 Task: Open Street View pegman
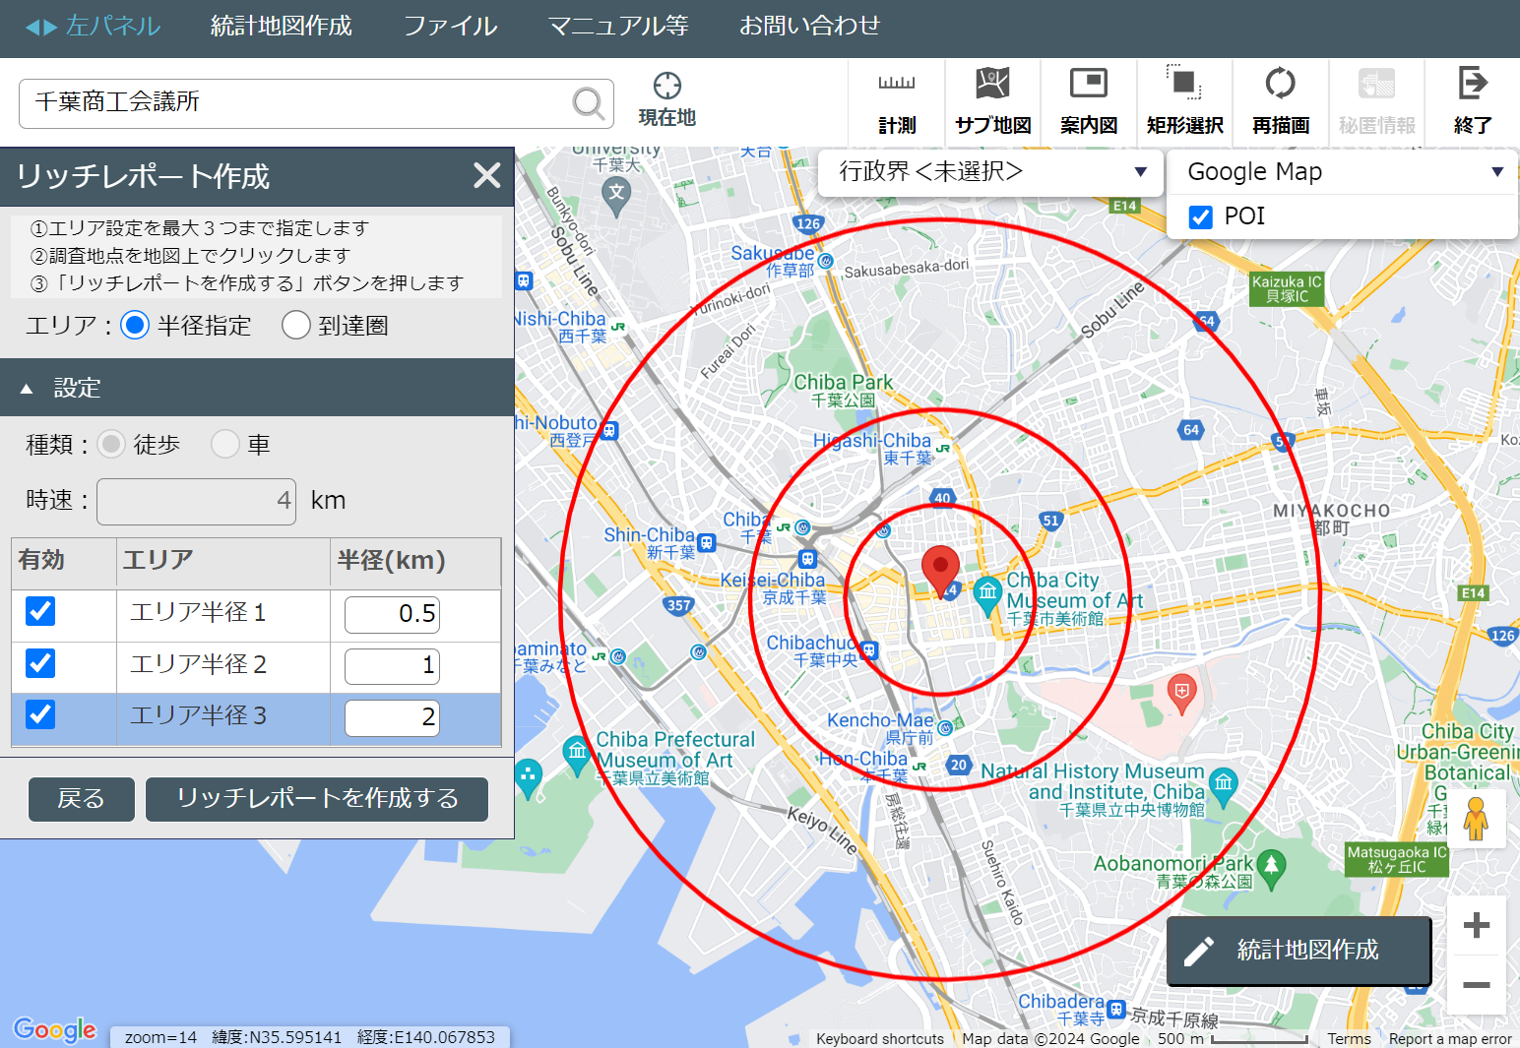(1475, 819)
